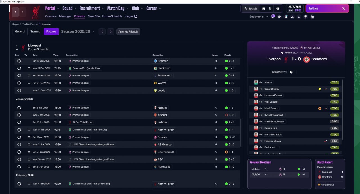Select radio button for Leeds fixture
360x194 pixels.
tap(19, 91)
